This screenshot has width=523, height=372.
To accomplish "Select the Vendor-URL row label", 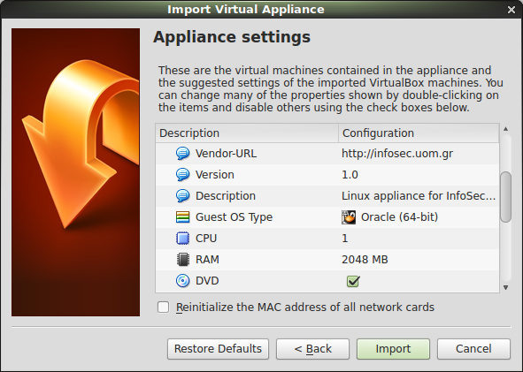I will point(226,154).
